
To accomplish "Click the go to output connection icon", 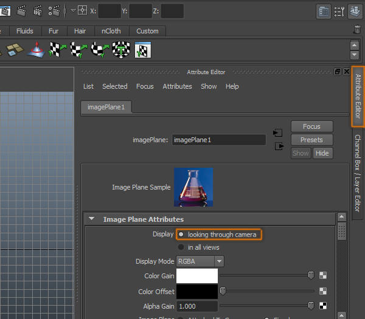I will point(279,146).
